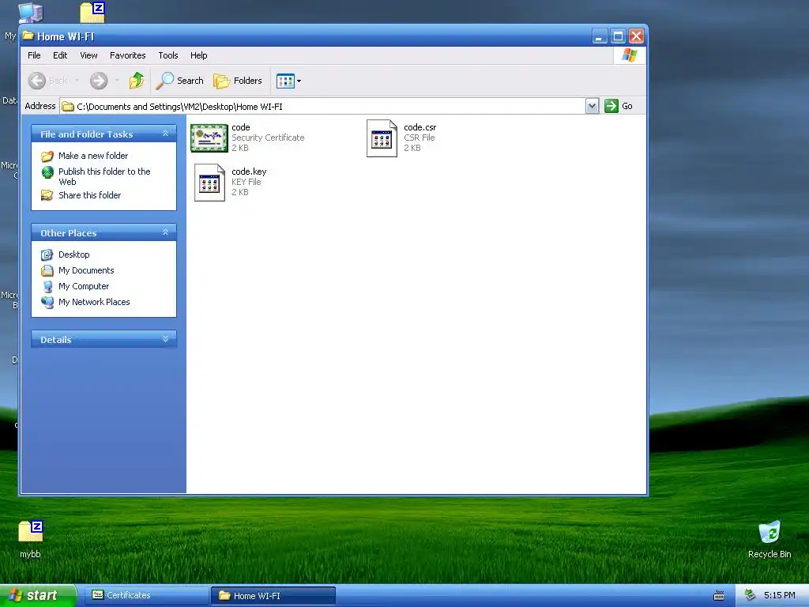Click the My Network Places icon
This screenshot has width=809, height=607.
tap(47, 303)
